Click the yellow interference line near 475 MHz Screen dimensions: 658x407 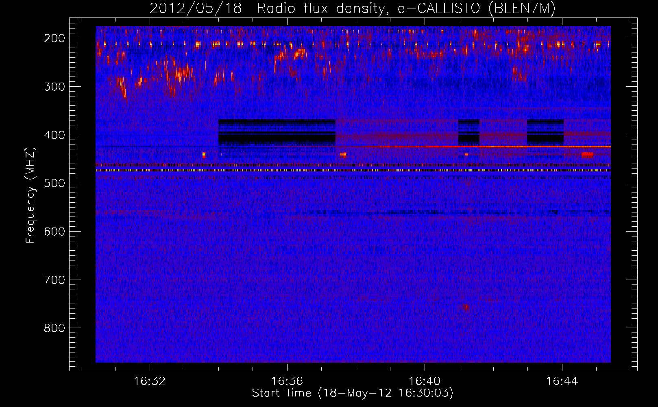click(x=353, y=171)
